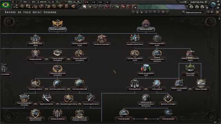Open the Production gear icon

[54, 6]
